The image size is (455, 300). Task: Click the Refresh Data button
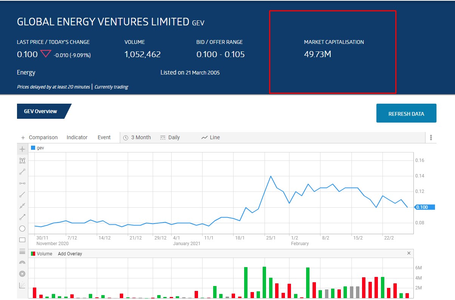tap(406, 113)
